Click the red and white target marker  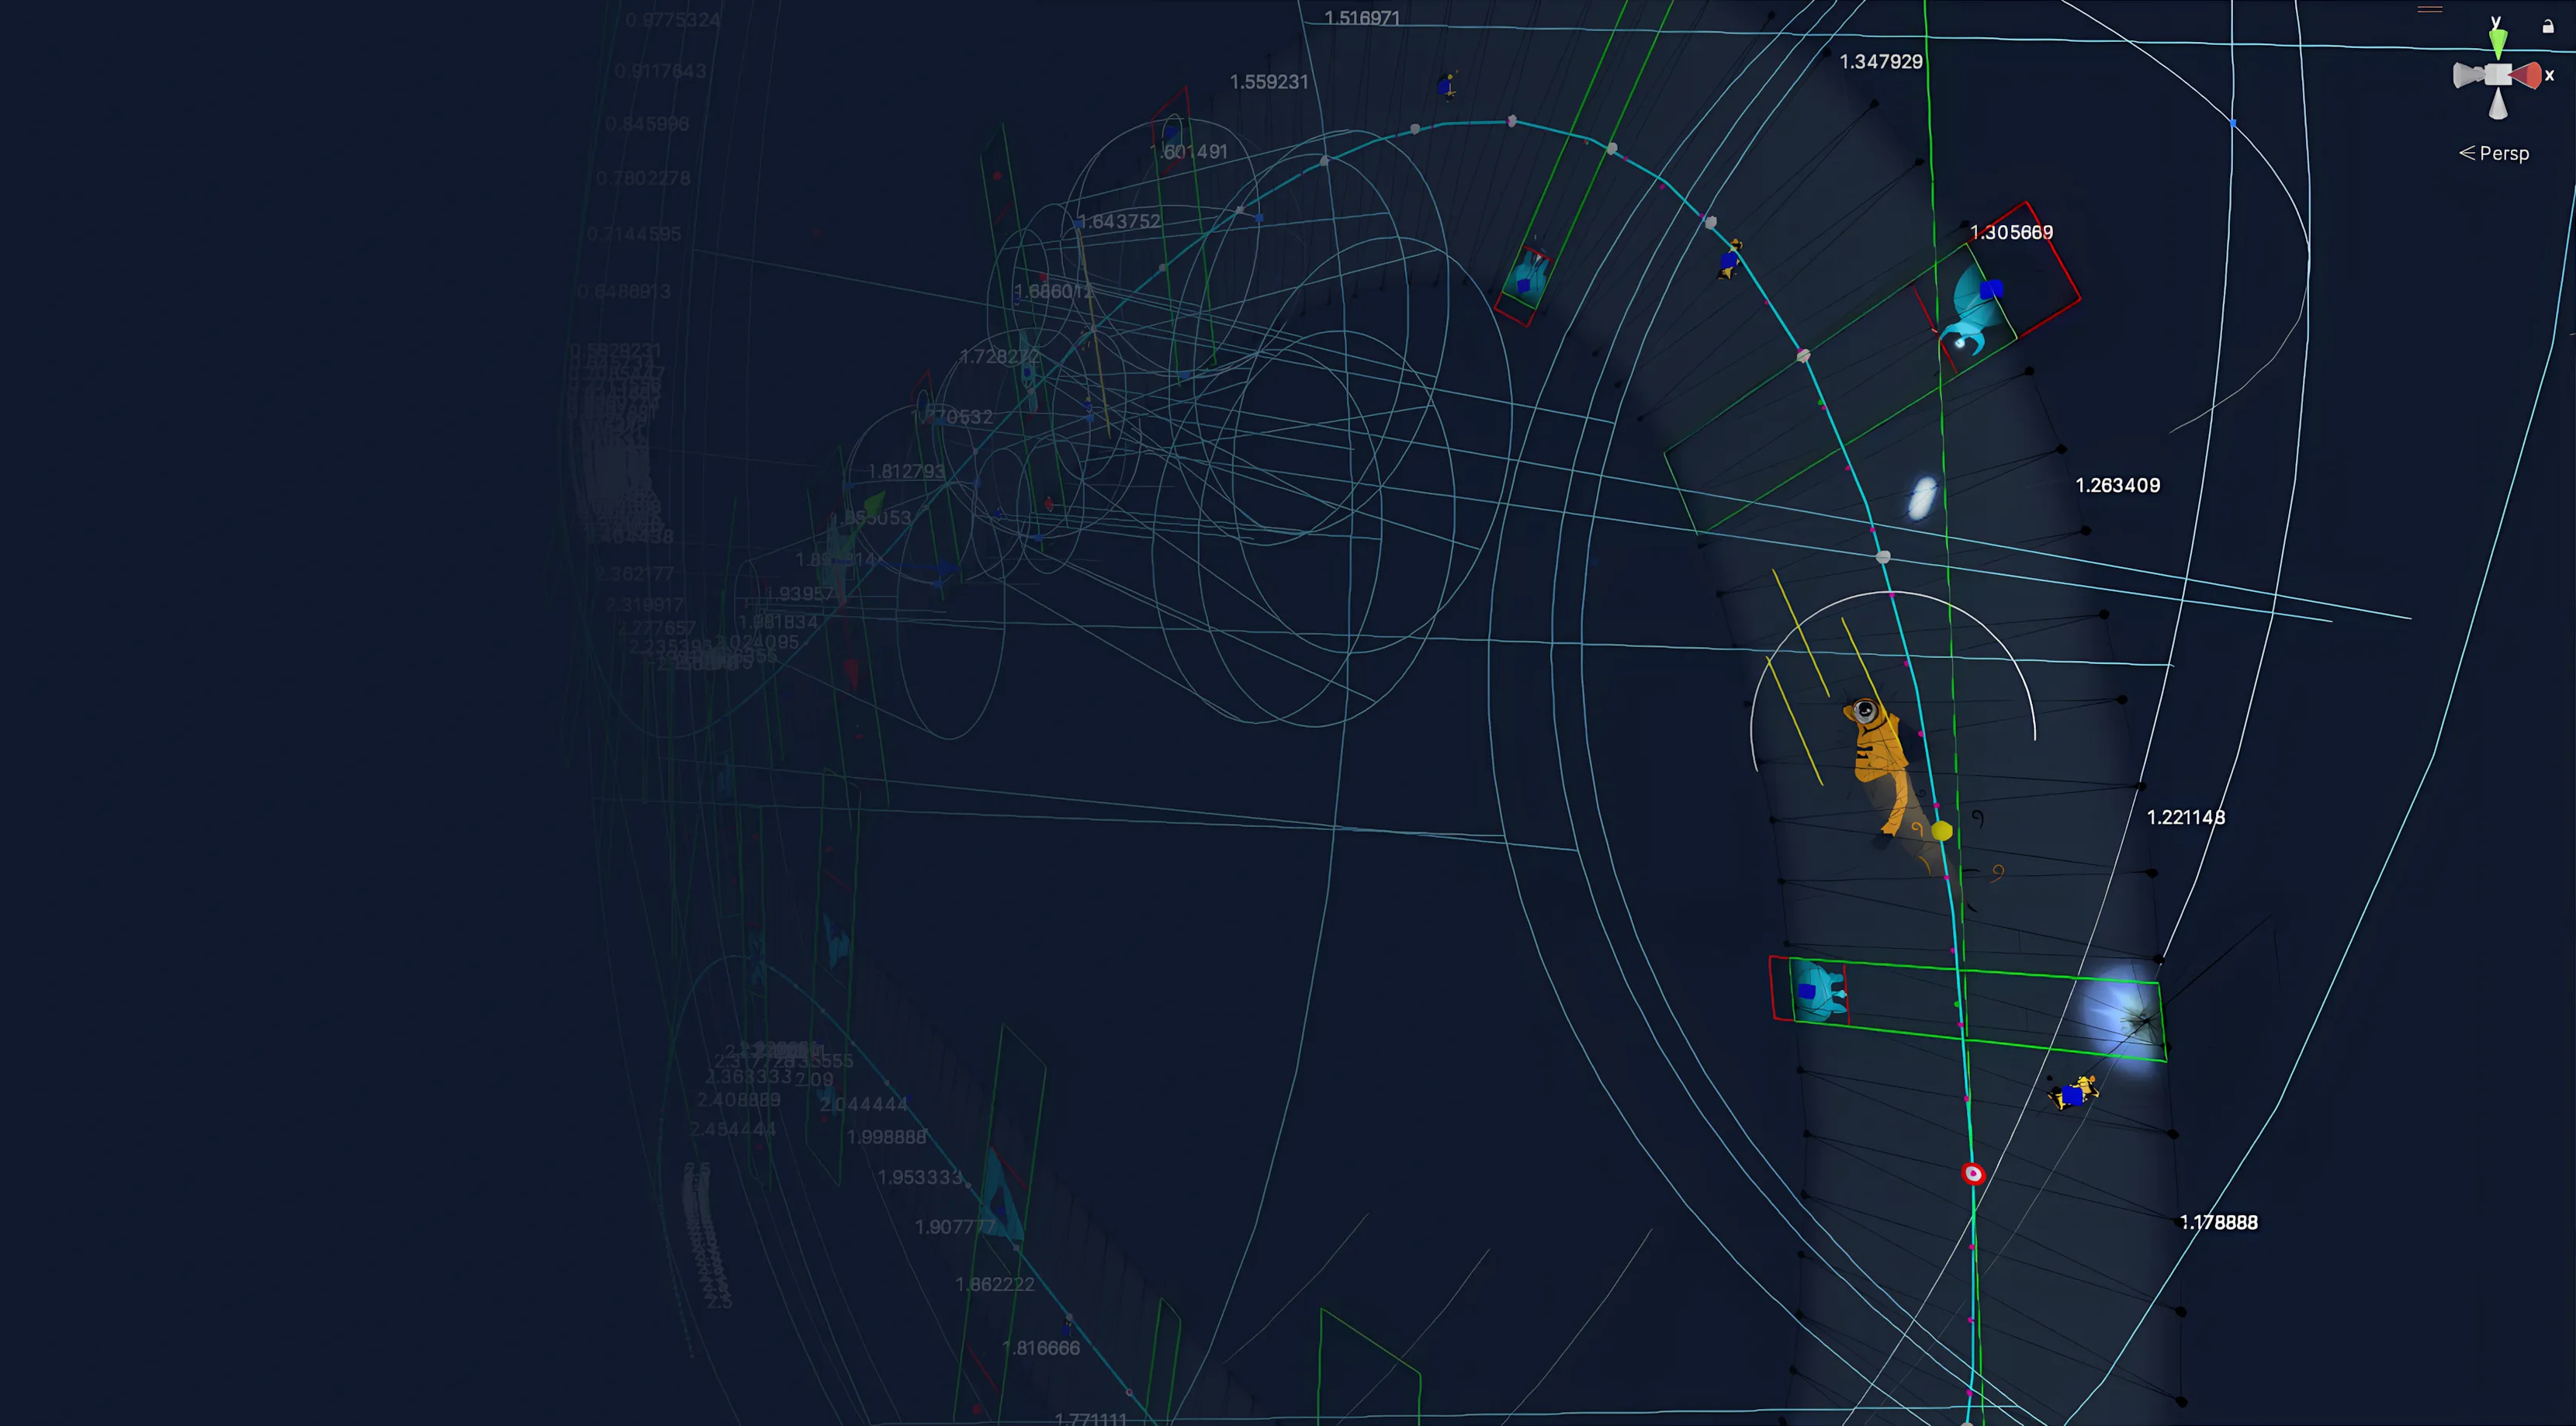pyautogui.click(x=1973, y=1174)
